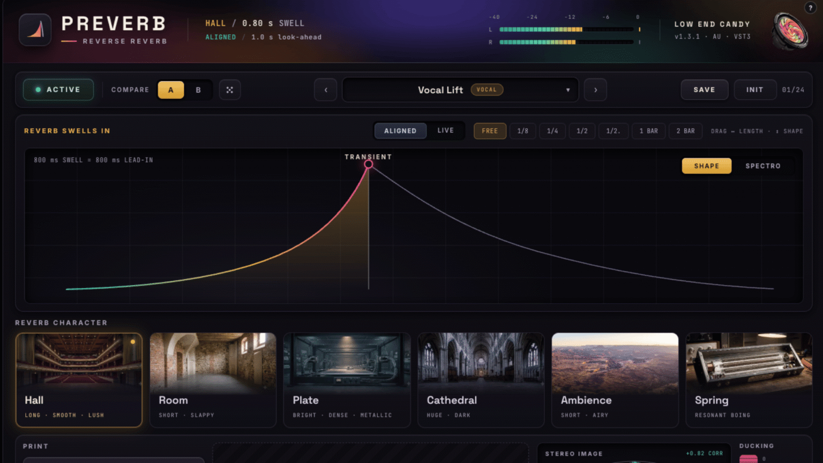
Task: Click the Low End Candy speaker logo
Action: 790,31
